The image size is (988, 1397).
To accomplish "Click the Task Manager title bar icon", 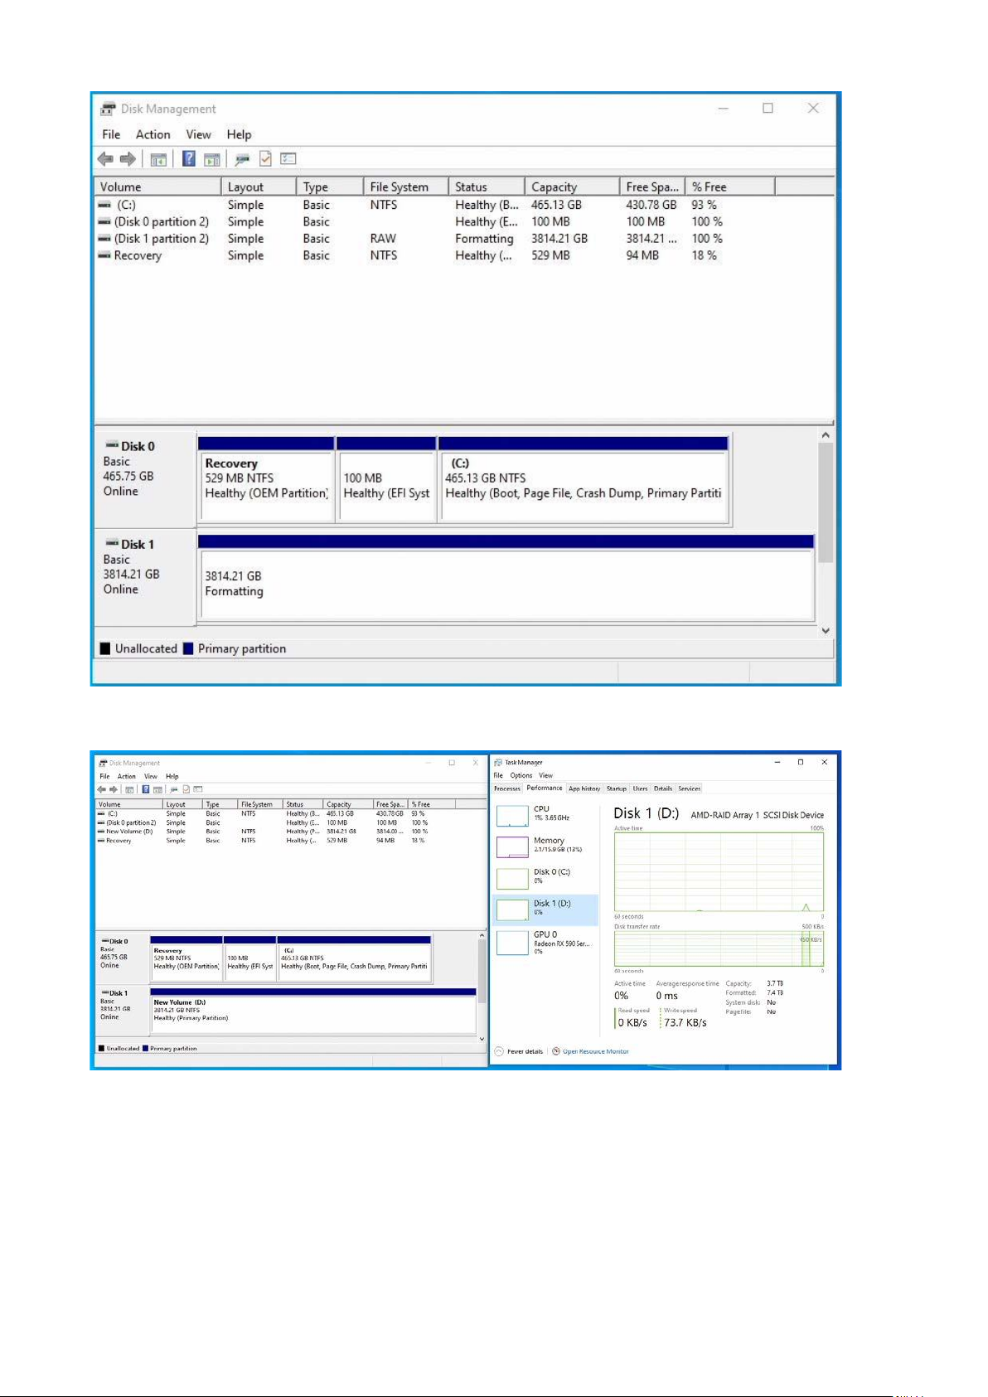I will (x=498, y=762).
